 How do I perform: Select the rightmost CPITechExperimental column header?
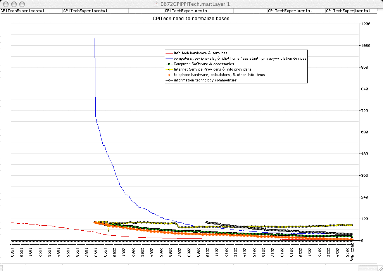point(348,11)
